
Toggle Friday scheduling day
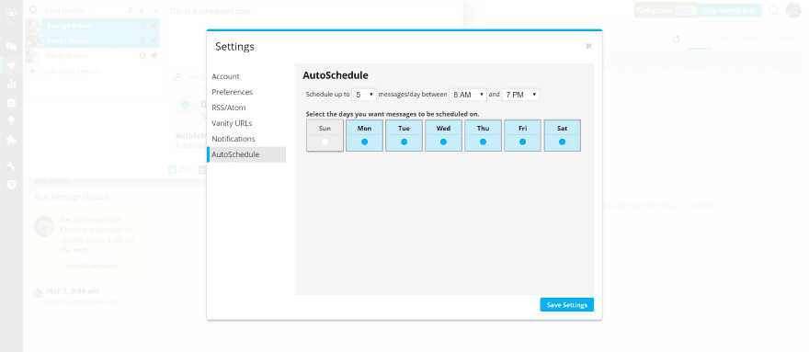coord(523,135)
